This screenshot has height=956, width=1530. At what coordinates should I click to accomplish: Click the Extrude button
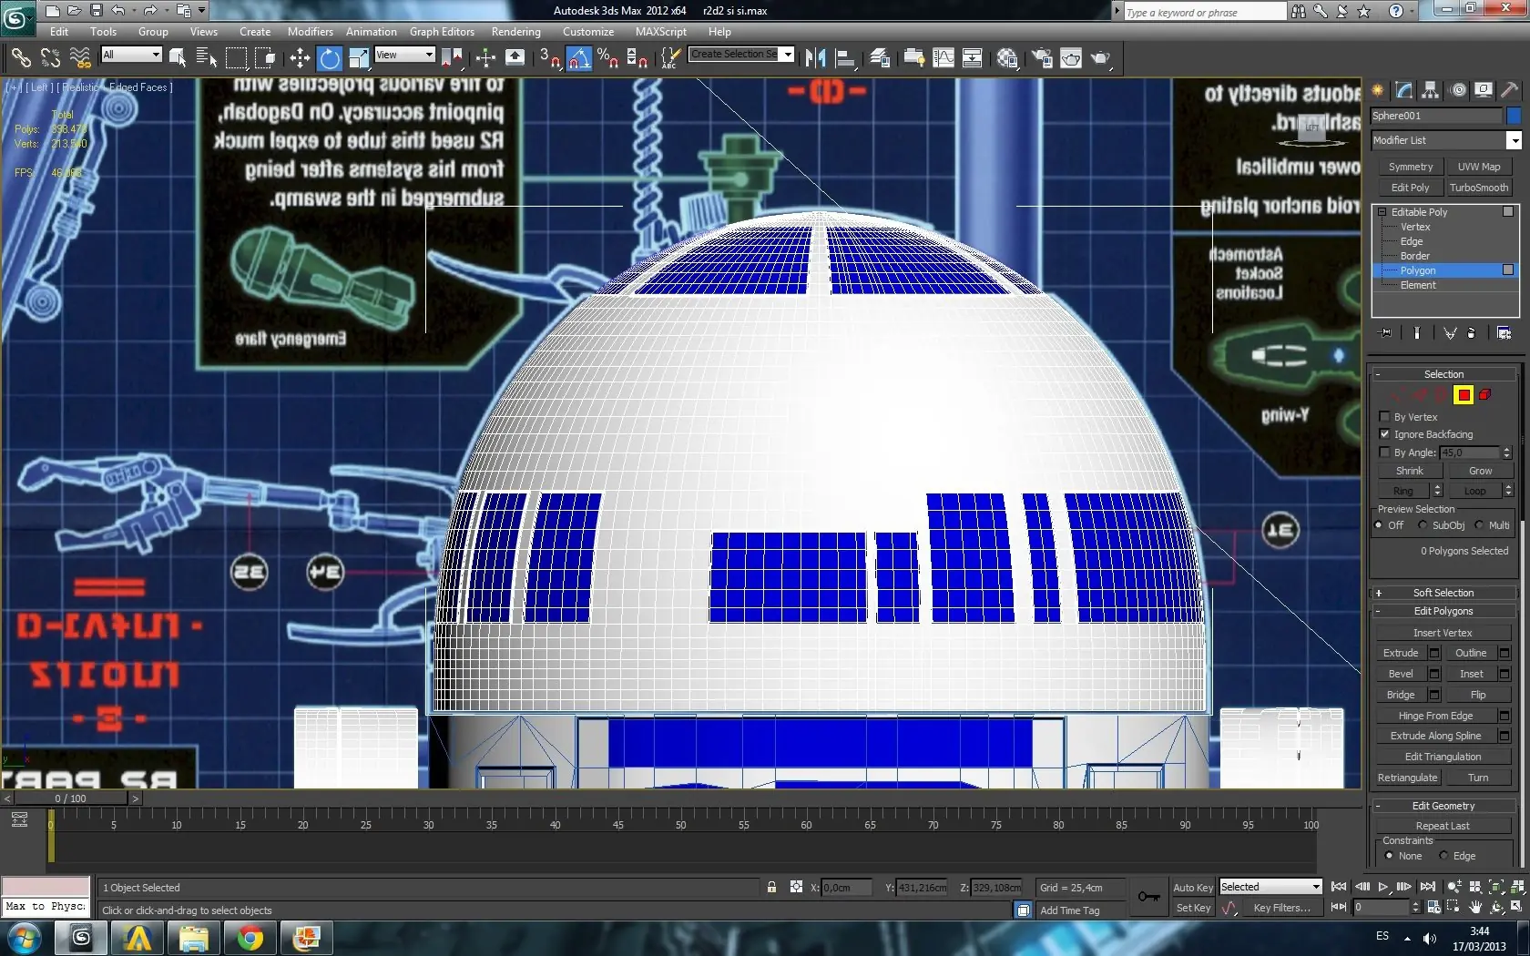click(1401, 653)
